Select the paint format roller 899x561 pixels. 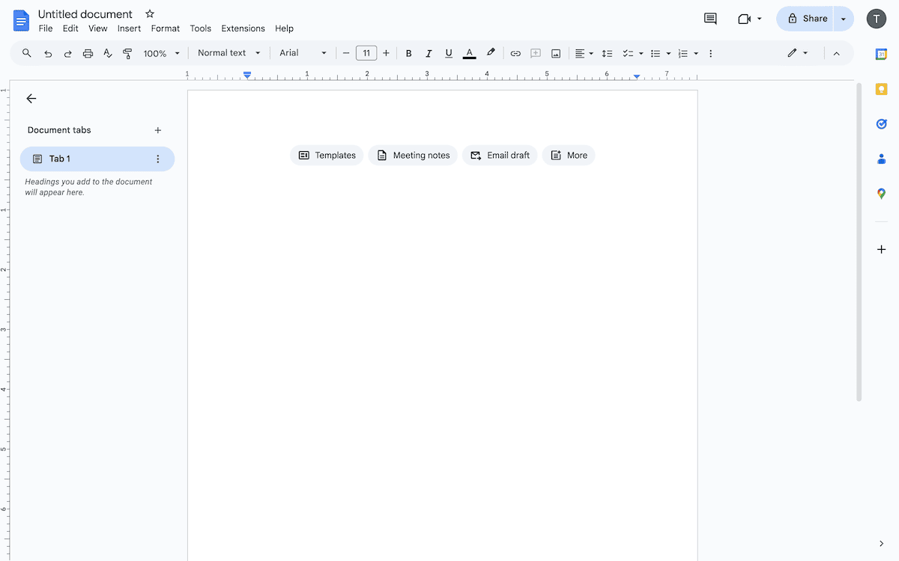pyautogui.click(x=127, y=53)
